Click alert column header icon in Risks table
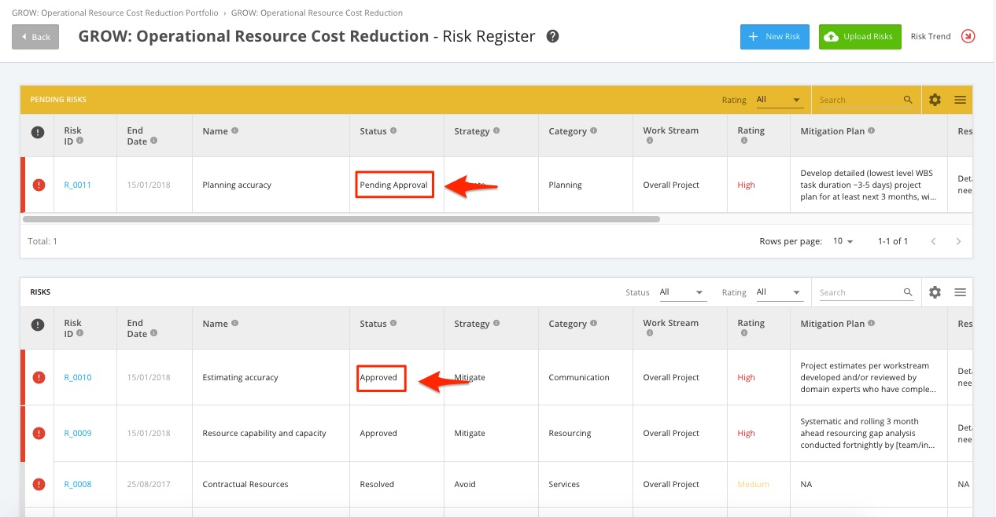 tap(38, 324)
